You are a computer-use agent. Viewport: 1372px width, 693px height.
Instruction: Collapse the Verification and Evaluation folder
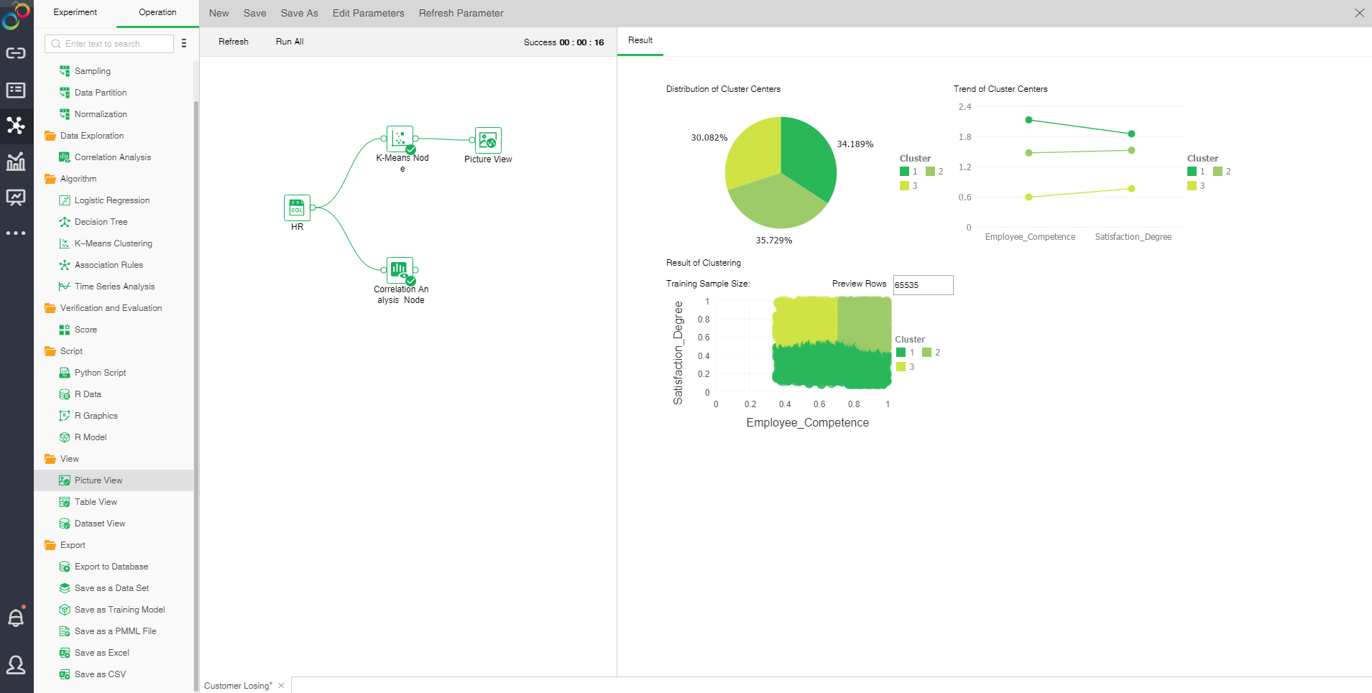(x=50, y=308)
